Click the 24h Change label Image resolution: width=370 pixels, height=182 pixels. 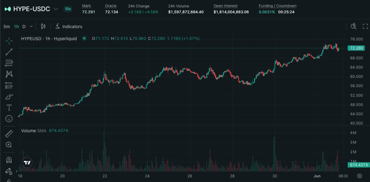click(139, 6)
